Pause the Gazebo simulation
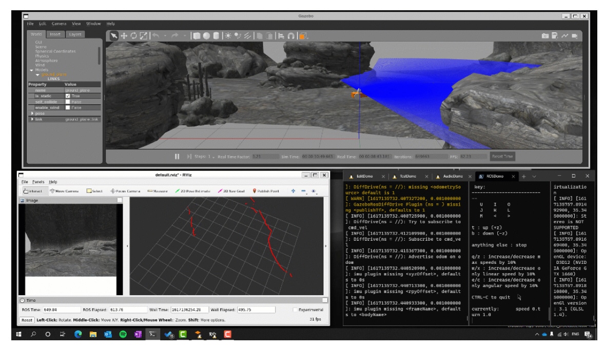The width and height of the screenshot is (605, 348). [177, 157]
